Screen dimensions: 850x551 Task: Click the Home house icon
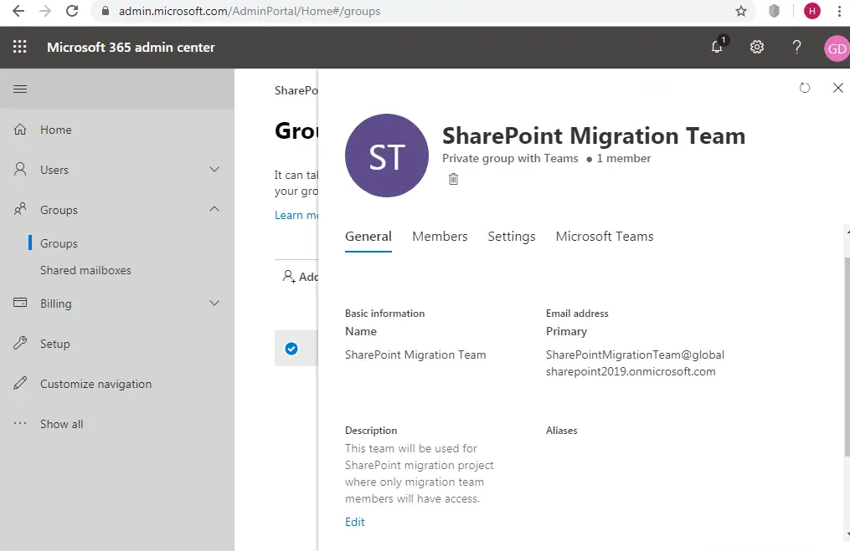pos(20,130)
